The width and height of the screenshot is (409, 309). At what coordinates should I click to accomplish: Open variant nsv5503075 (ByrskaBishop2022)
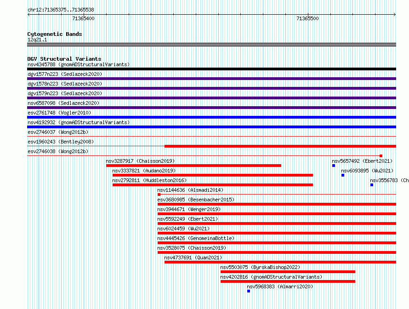tap(260, 267)
